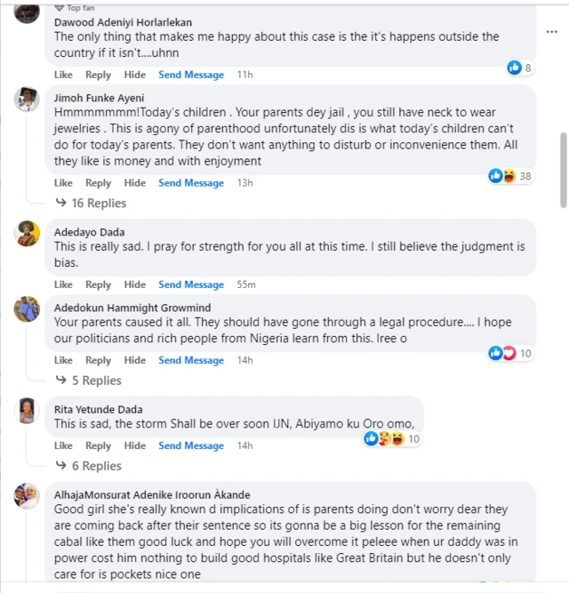Hide Jimoh Funke Ayeni's comment

click(135, 183)
